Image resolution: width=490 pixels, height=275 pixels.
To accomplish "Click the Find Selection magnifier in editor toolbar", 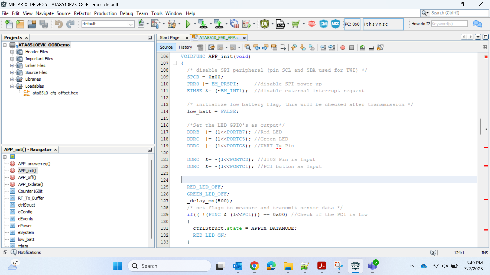I will (x=247, y=47).
